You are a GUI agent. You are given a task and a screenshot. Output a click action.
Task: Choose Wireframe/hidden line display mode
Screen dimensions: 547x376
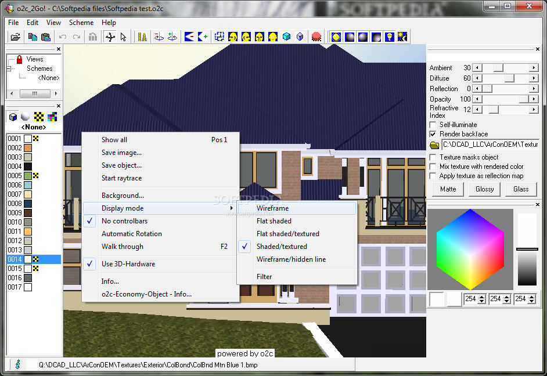tap(297, 259)
